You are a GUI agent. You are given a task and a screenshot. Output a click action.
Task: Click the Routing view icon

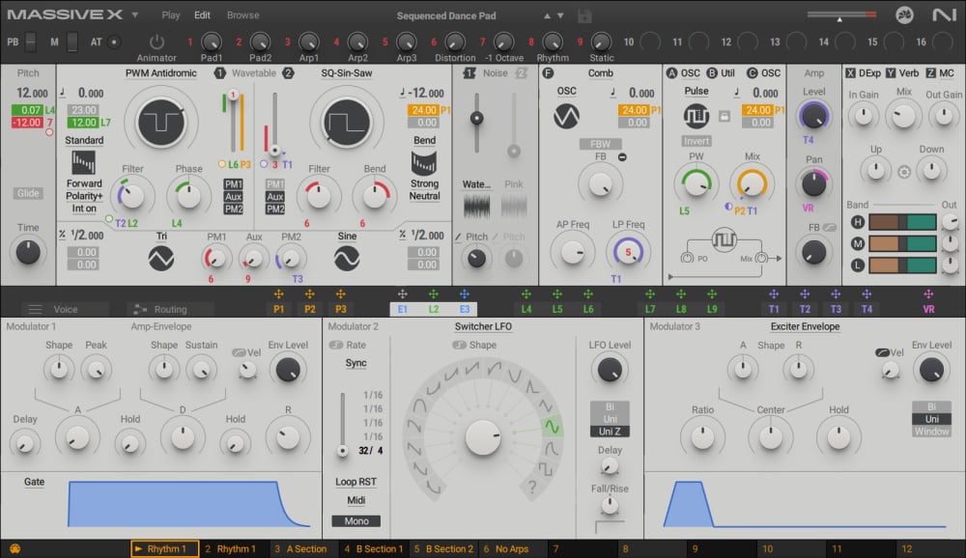[x=140, y=309]
